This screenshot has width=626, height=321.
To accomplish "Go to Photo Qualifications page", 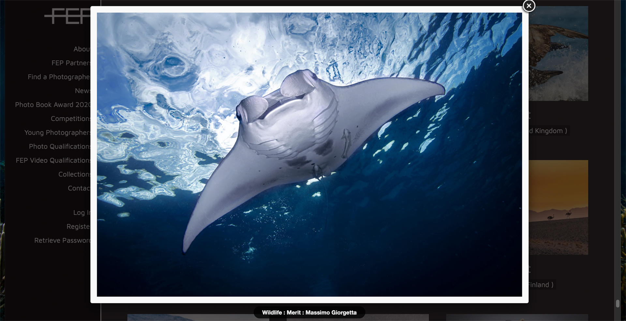I will 60,146.
